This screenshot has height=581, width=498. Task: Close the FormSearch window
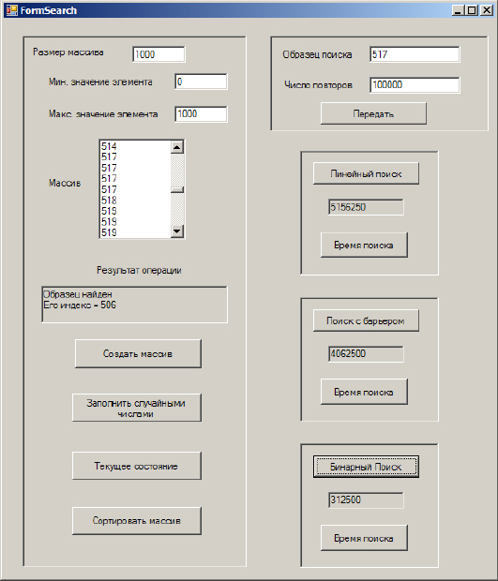[x=486, y=10]
